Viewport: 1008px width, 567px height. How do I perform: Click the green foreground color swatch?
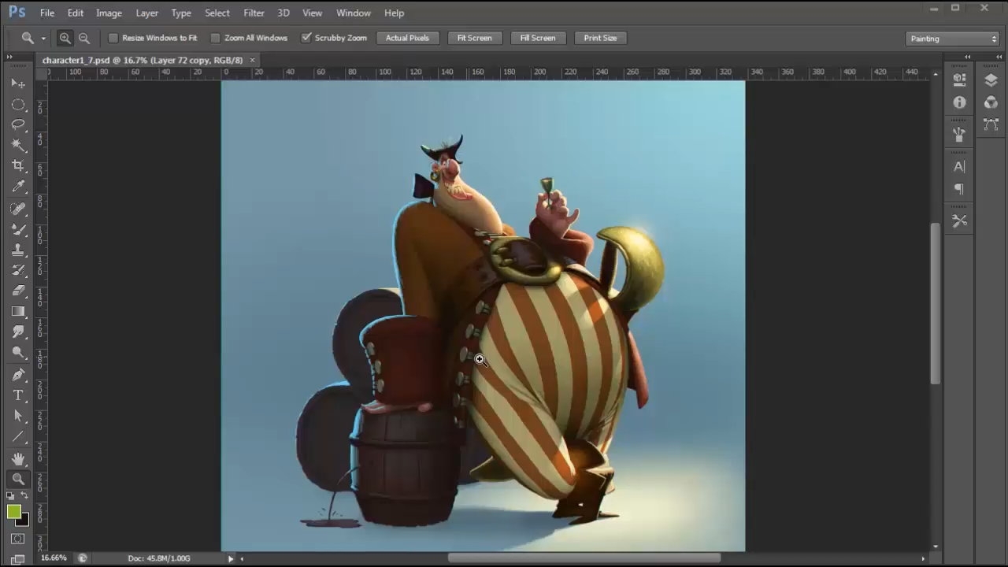[x=13, y=511]
